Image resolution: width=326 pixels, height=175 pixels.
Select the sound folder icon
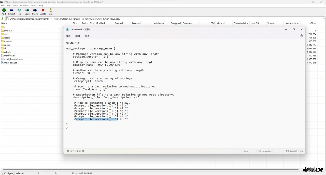(2, 45)
